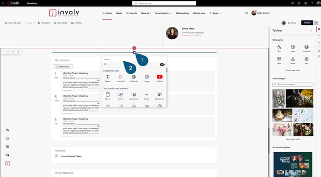Click Save and close

pos(13,23)
